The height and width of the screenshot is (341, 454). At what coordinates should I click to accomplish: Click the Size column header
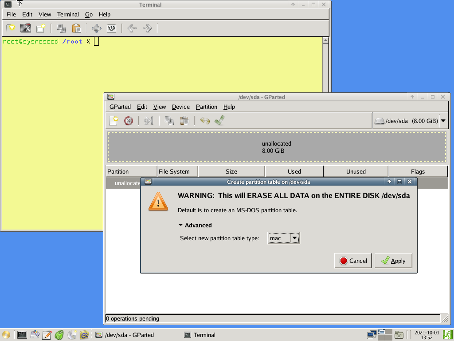click(231, 171)
